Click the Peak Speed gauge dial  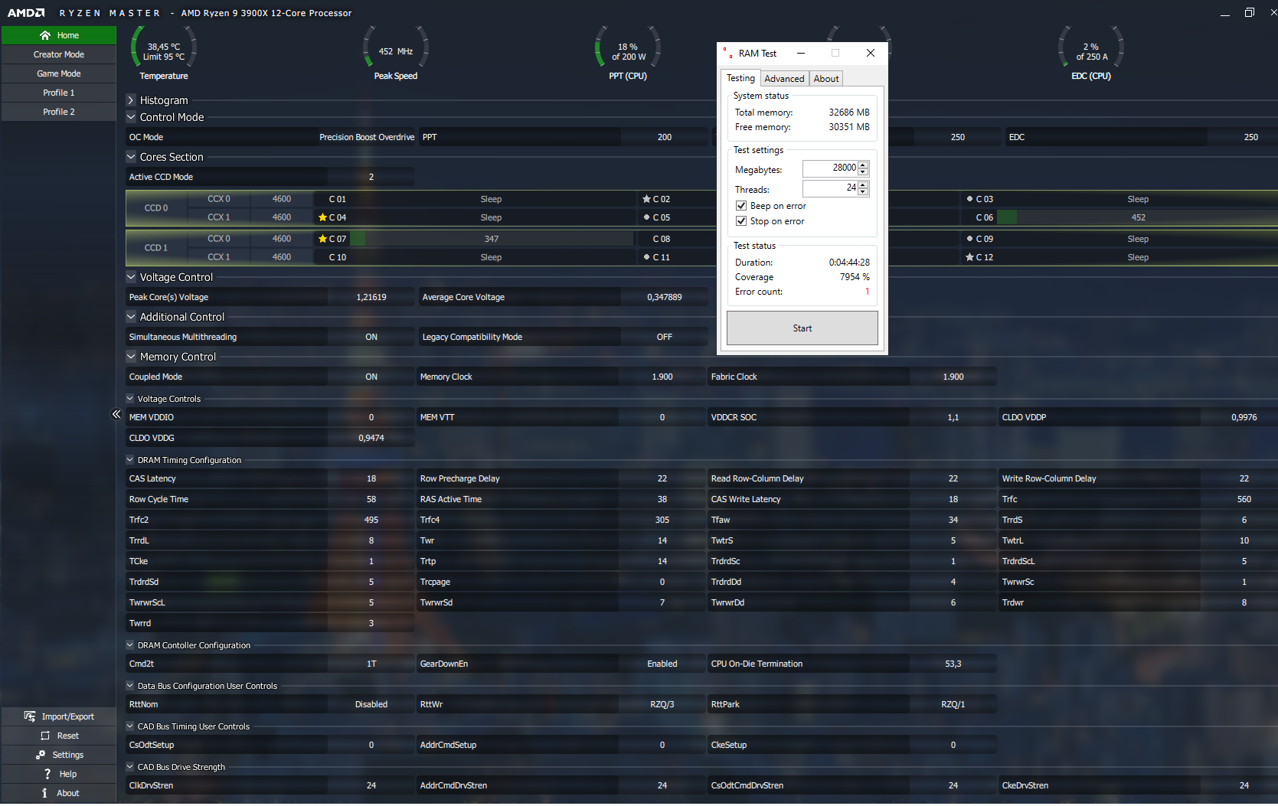coord(396,47)
